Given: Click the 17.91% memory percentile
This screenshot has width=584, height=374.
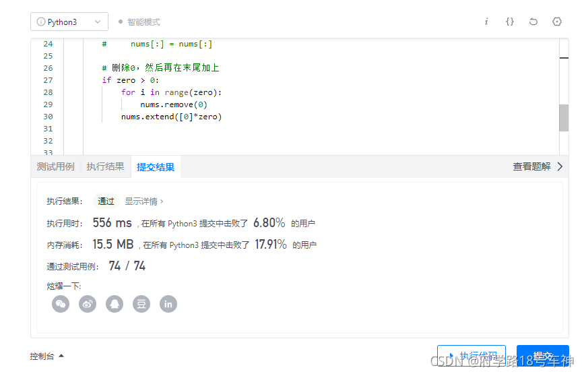Looking at the screenshot, I should [271, 245].
